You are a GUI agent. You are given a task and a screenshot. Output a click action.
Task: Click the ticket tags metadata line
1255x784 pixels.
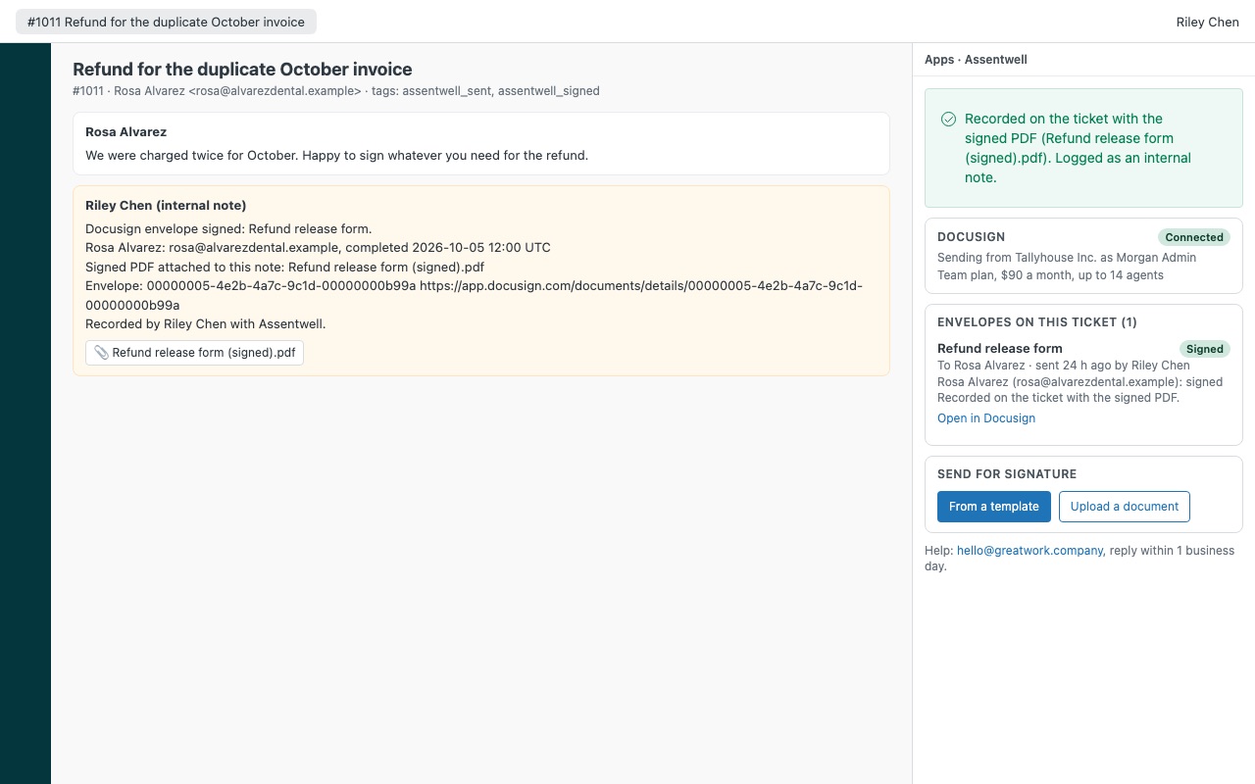(x=335, y=91)
